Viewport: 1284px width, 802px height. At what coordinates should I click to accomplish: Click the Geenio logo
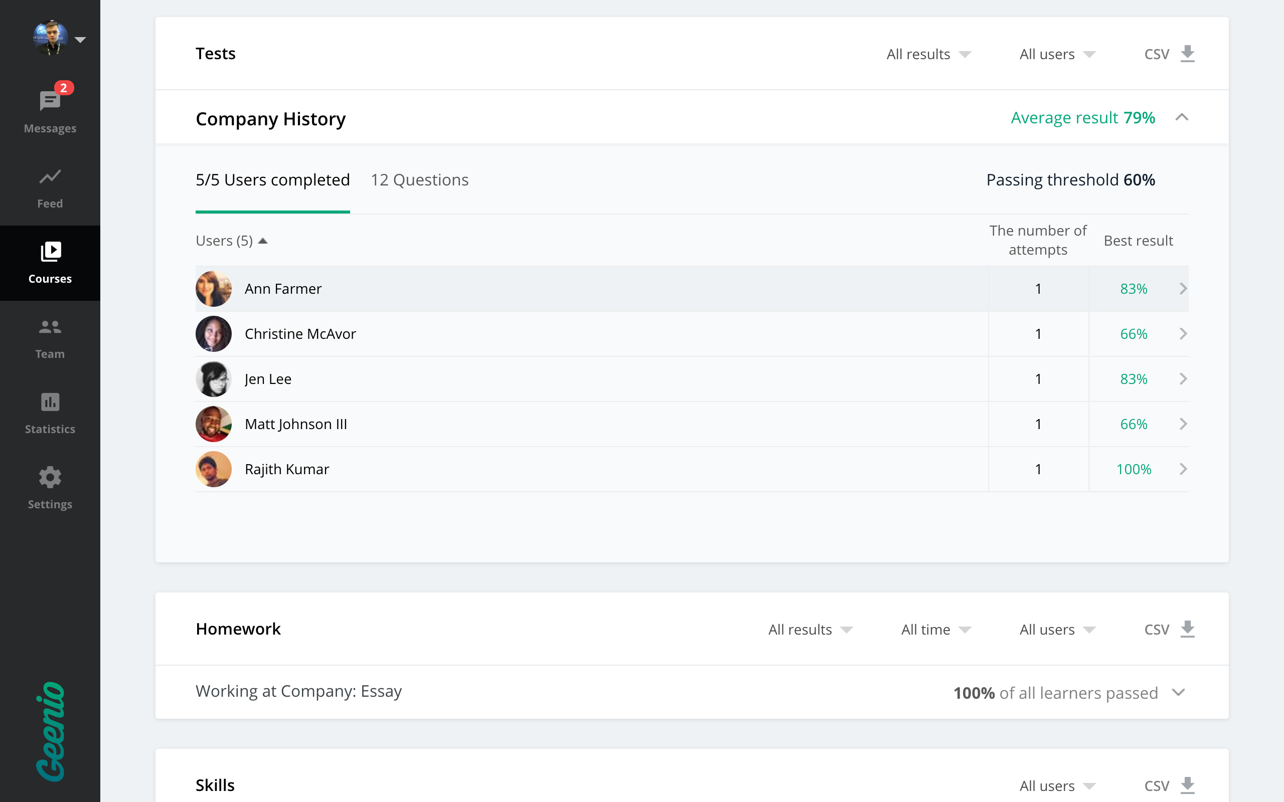[x=50, y=731]
